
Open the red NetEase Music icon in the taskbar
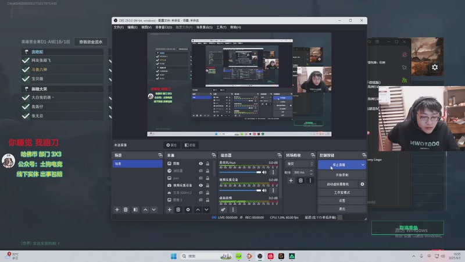[x=270, y=256]
